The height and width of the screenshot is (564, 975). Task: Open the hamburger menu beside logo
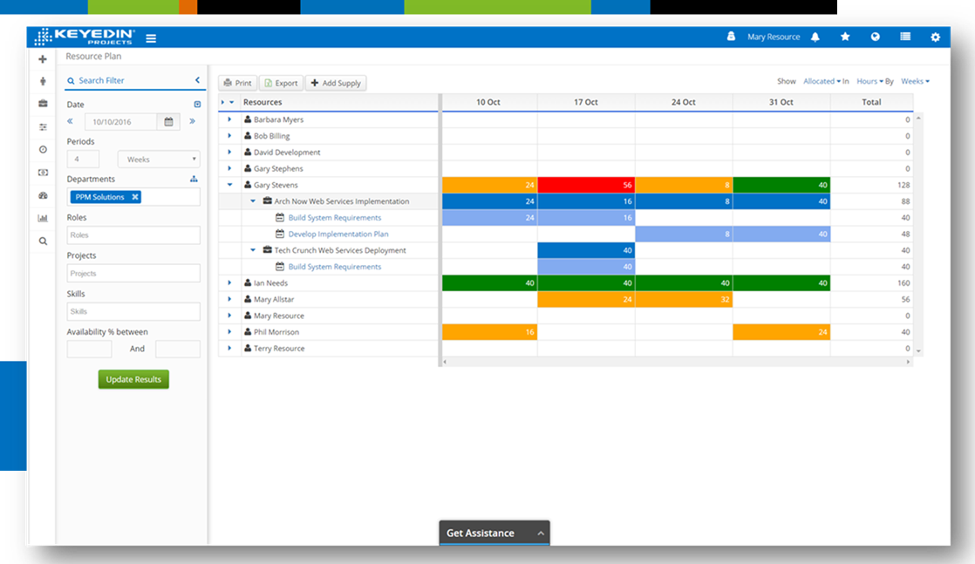coord(151,38)
